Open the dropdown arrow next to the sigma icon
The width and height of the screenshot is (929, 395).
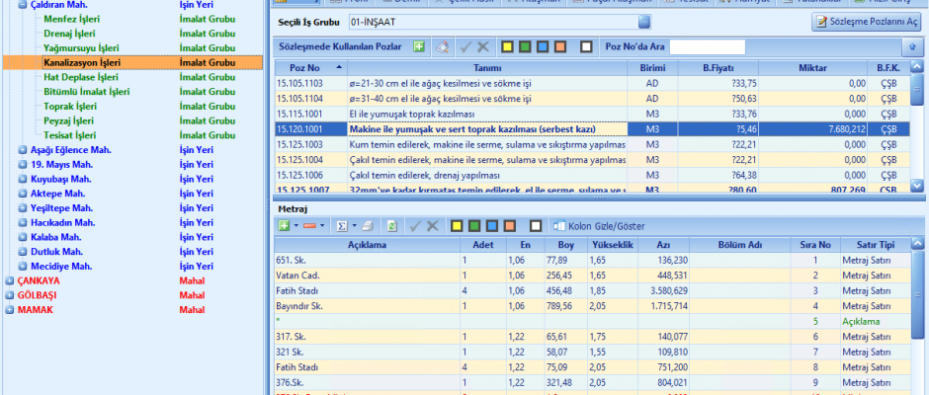tap(353, 225)
